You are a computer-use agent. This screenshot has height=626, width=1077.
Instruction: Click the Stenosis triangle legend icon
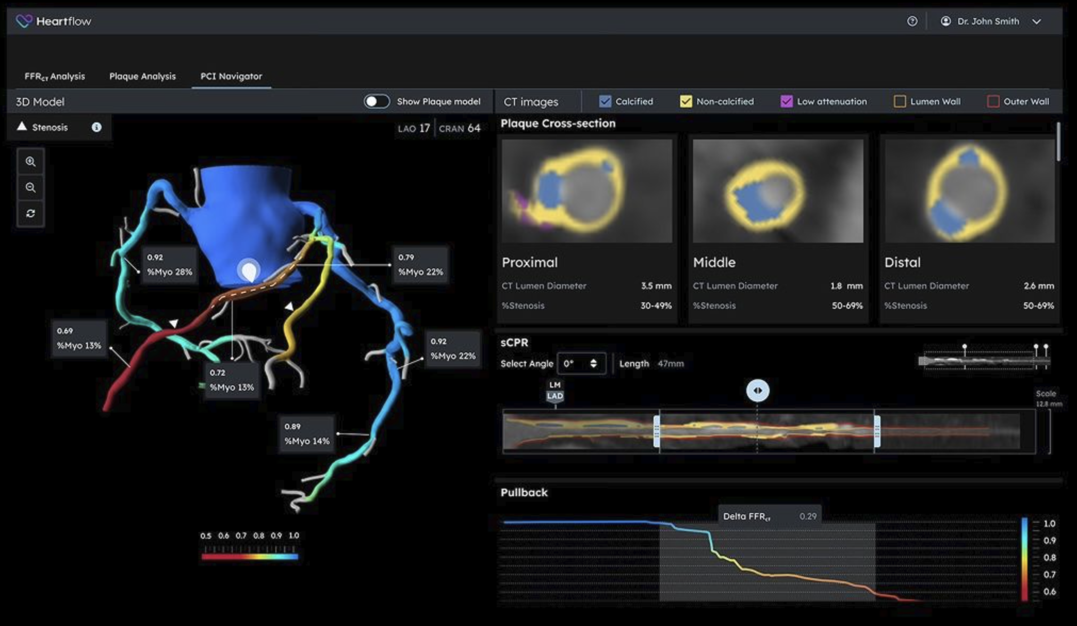point(22,127)
